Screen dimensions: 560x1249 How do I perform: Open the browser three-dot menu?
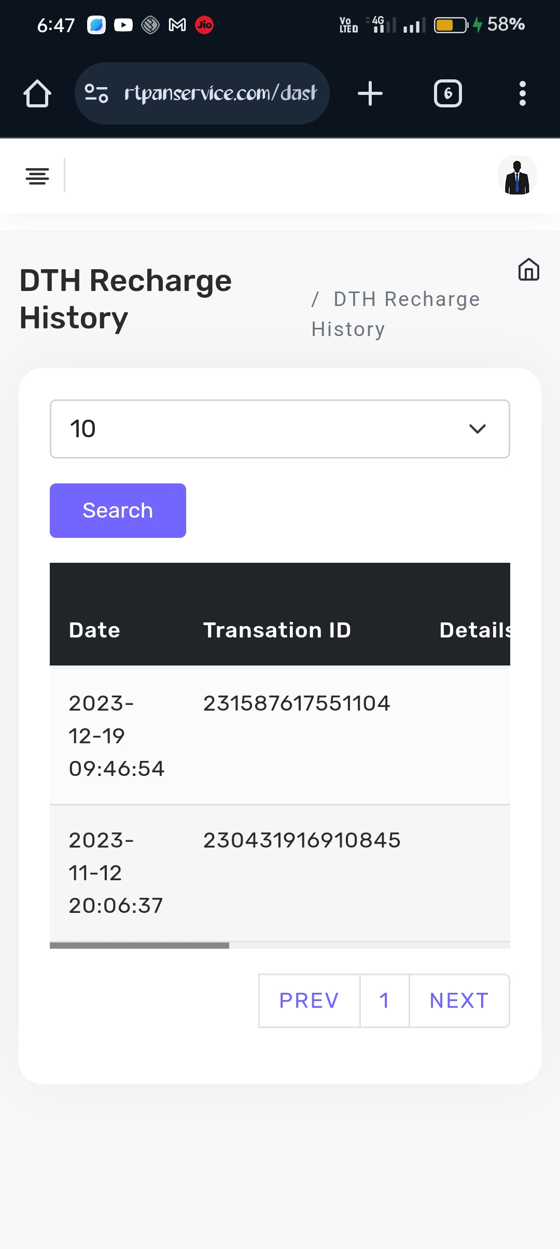click(x=522, y=94)
